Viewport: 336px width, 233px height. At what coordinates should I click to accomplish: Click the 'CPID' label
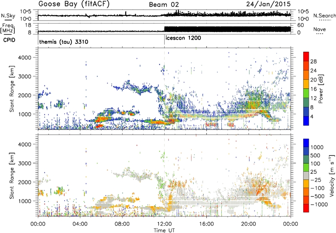tap(9, 40)
